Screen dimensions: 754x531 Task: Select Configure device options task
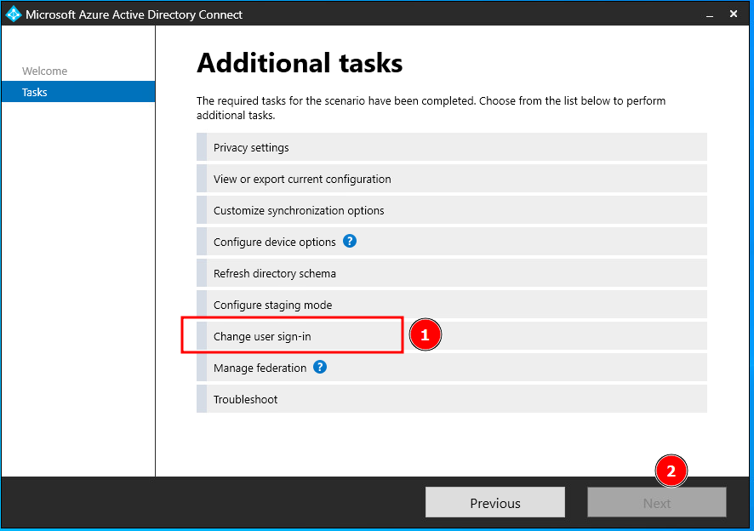pyautogui.click(x=274, y=243)
